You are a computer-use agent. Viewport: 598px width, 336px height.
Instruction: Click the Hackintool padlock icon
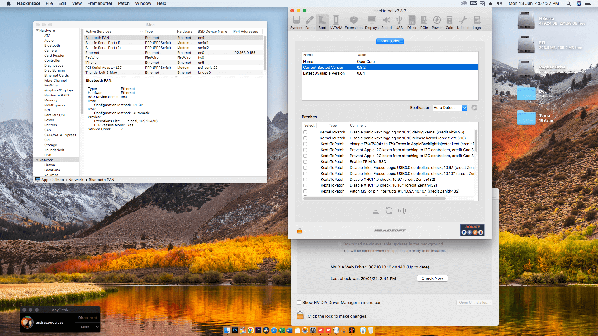tap(300, 231)
